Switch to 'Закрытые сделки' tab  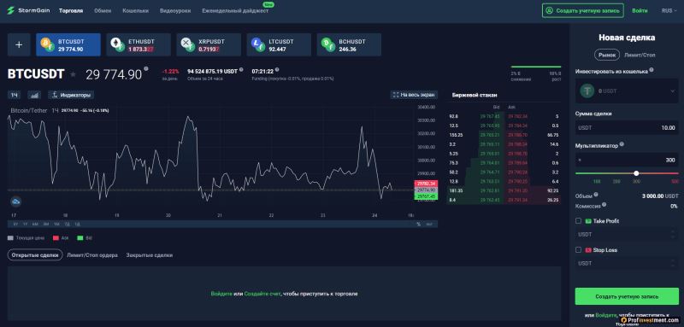[x=149, y=255]
